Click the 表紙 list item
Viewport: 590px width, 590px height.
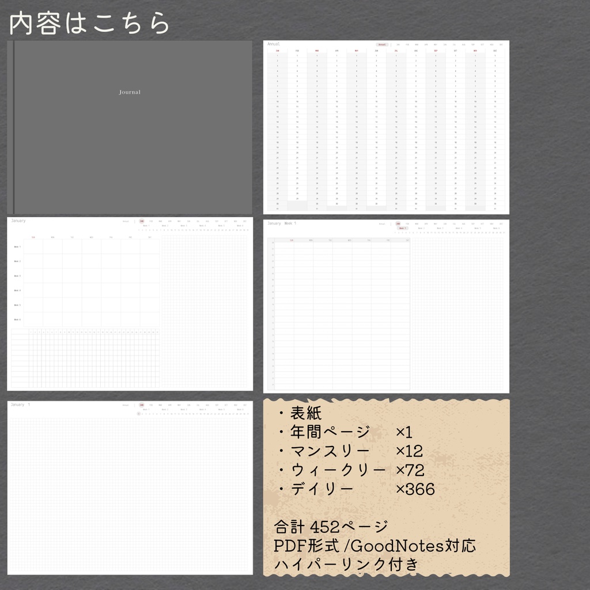point(305,413)
